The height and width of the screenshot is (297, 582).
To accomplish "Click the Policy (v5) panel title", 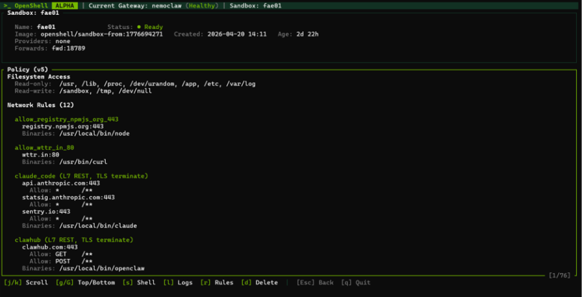I will point(28,70).
